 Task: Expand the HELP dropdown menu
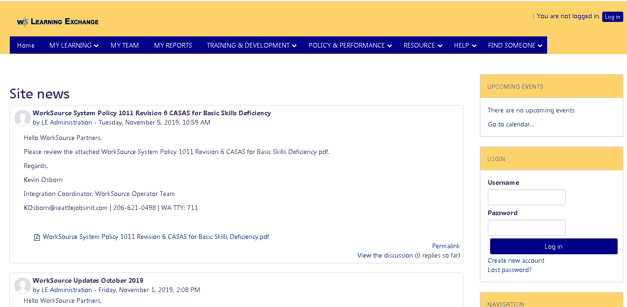point(465,45)
